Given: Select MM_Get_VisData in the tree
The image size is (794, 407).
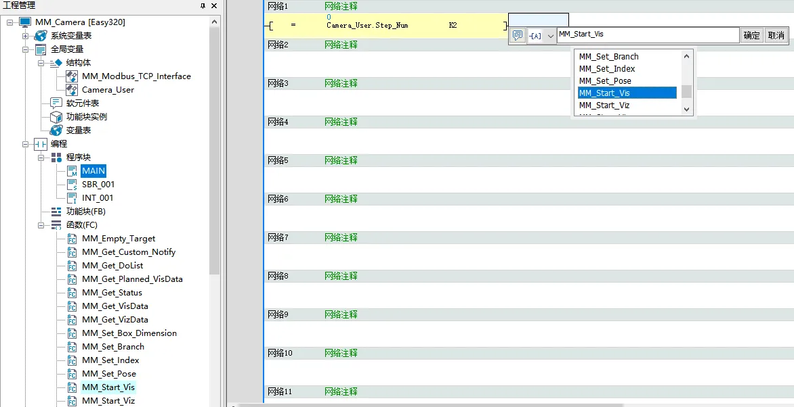Looking at the screenshot, I should pos(115,306).
